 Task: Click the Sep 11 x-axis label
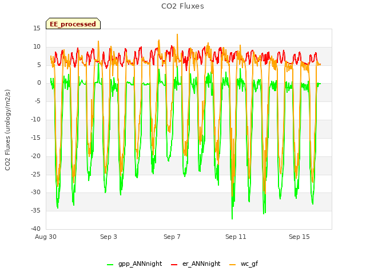click(236, 237)
